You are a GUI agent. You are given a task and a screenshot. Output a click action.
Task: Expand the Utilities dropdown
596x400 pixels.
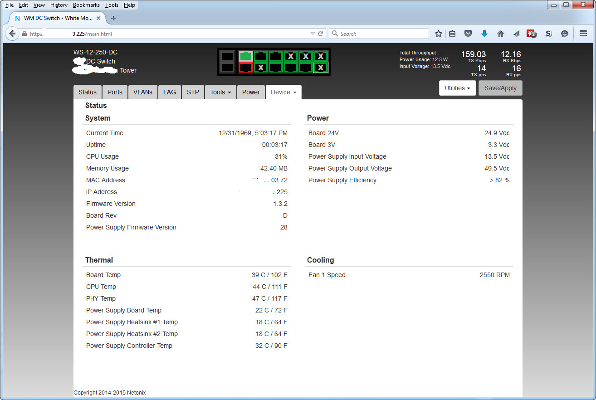pyautogui.click(x=457, y=88)
